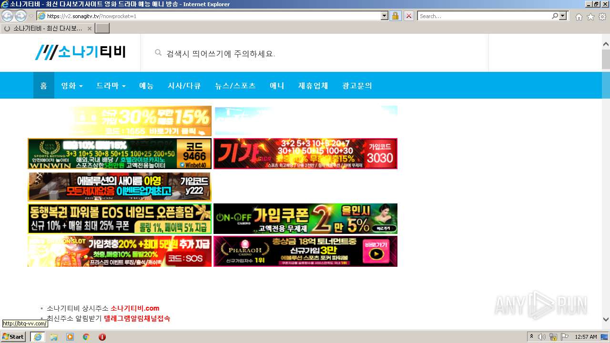
Task: Open the Opera taskbar icon
Action: point(102,337)
